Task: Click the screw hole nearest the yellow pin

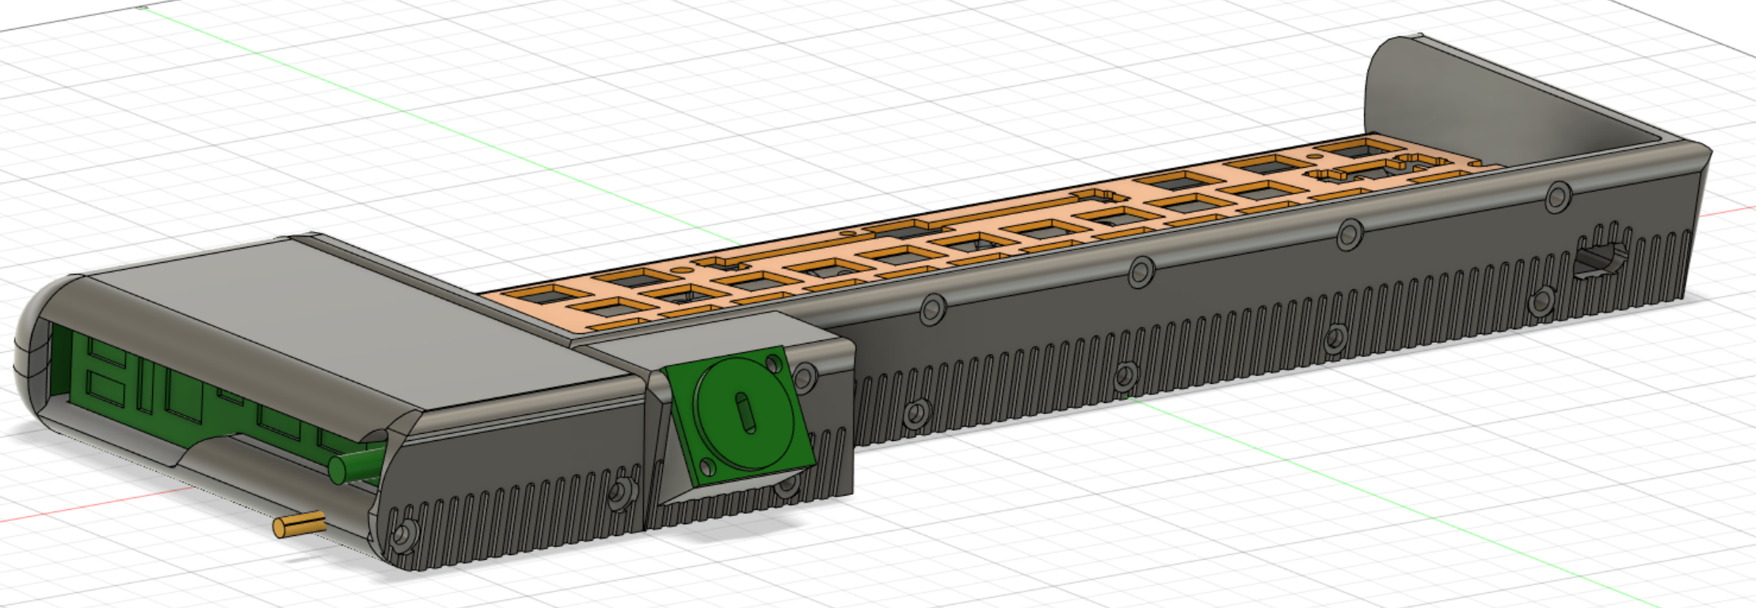Action: 405,535
